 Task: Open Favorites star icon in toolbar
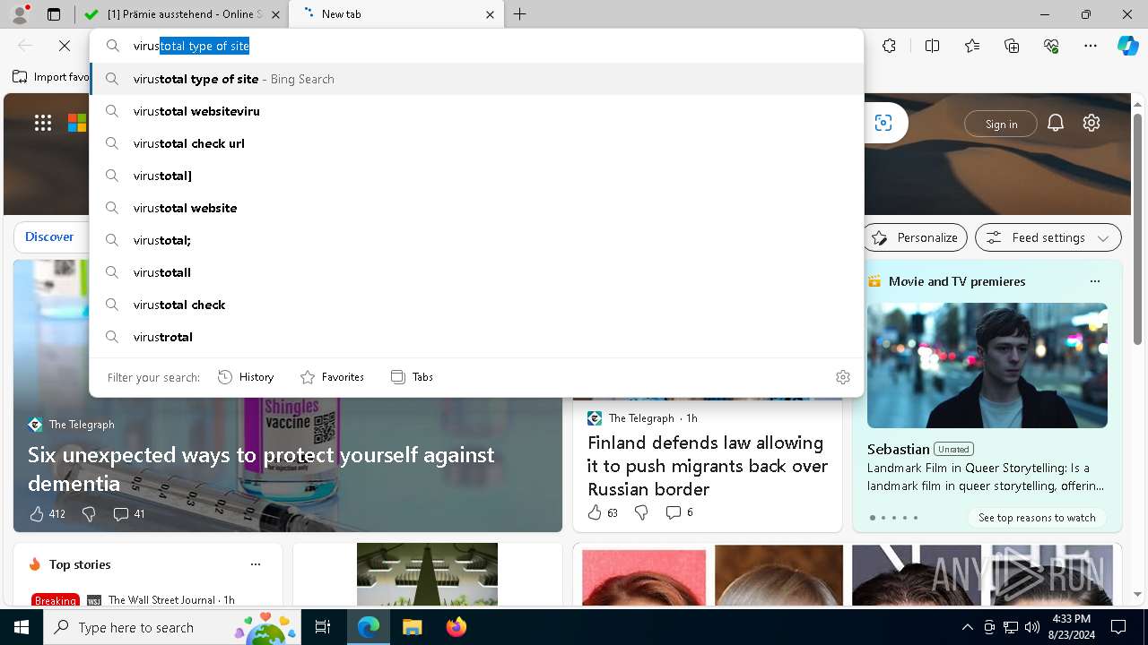(x=972, y=46)
